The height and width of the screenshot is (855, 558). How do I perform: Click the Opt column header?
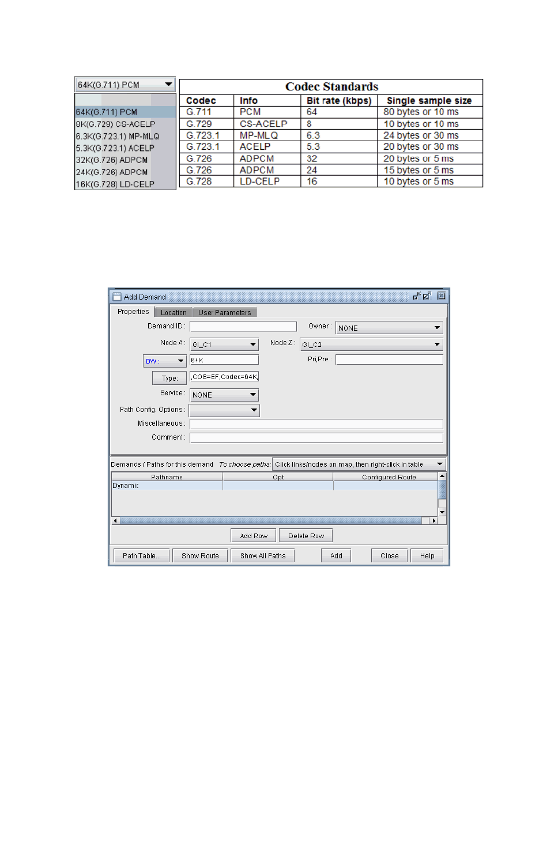pyautogui.click(x=278, y=477)
